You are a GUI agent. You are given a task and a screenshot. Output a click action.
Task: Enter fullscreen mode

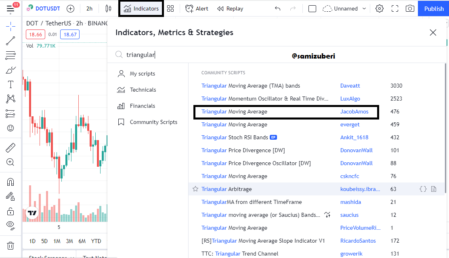395,8
